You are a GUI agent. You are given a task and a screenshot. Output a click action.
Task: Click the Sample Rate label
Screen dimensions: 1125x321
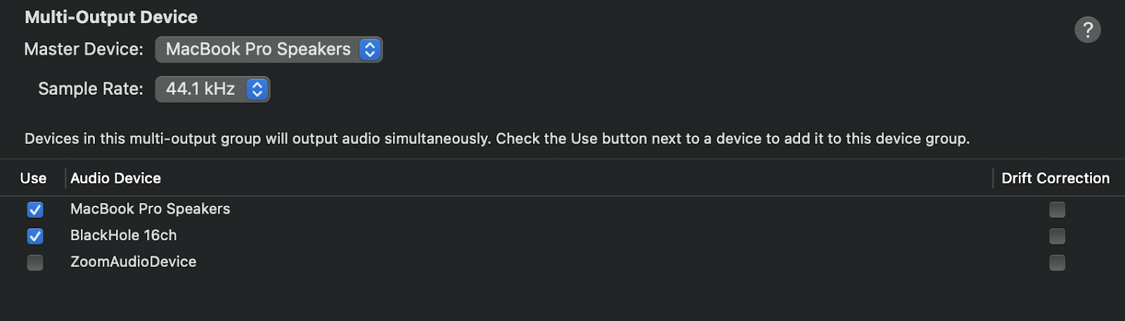91,89
